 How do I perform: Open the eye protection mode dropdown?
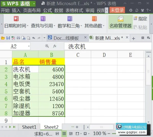(x=89, y=134)
